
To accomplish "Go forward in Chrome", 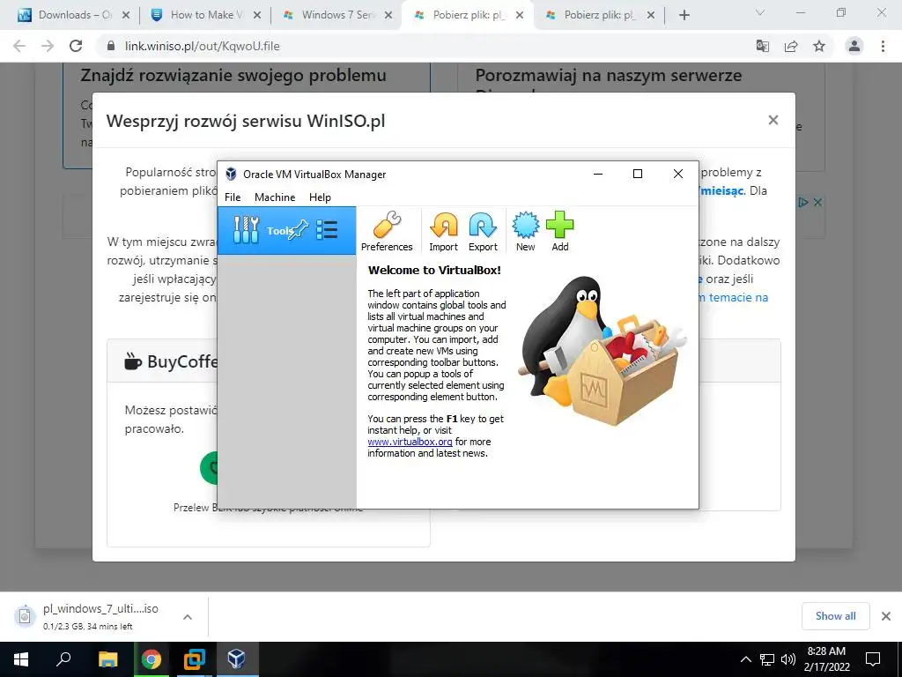I will [48, 46].
